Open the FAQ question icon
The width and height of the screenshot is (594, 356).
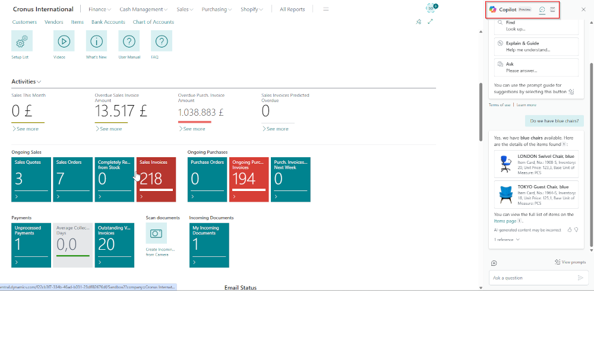pos(162,41)
